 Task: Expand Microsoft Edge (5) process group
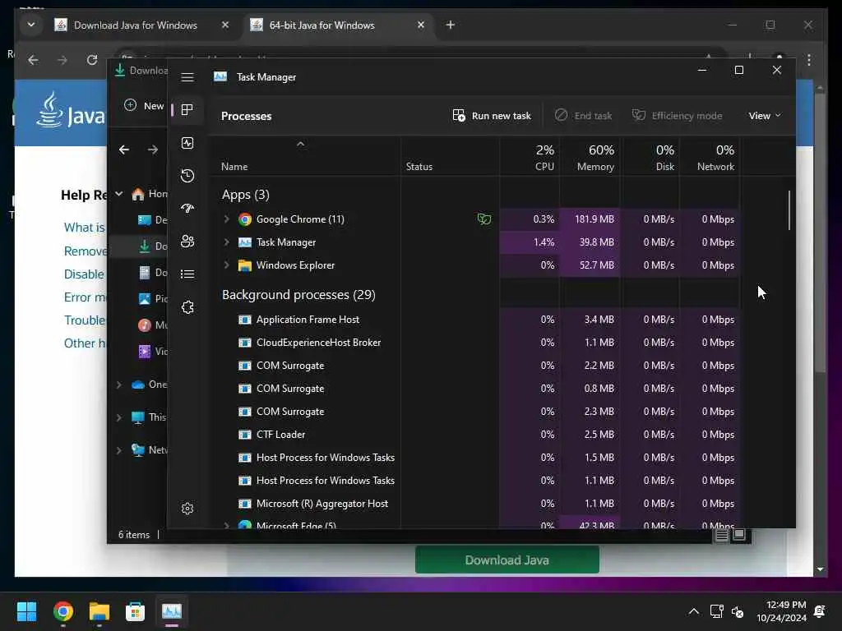(227, 525)
